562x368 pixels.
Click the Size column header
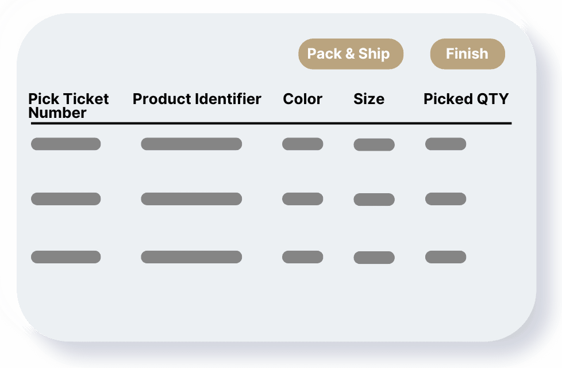coord(369,99)
